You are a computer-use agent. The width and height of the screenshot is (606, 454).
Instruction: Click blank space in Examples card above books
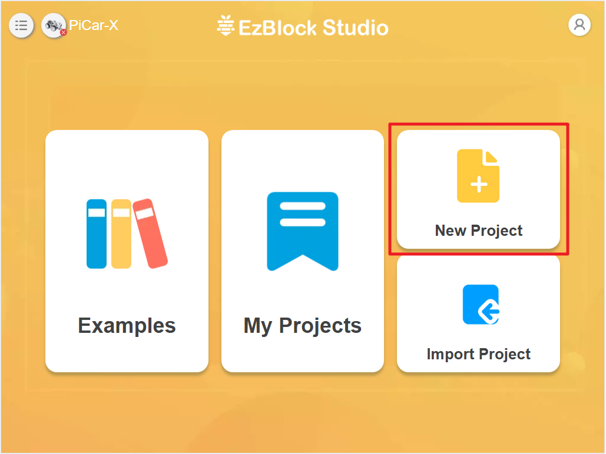127,162
